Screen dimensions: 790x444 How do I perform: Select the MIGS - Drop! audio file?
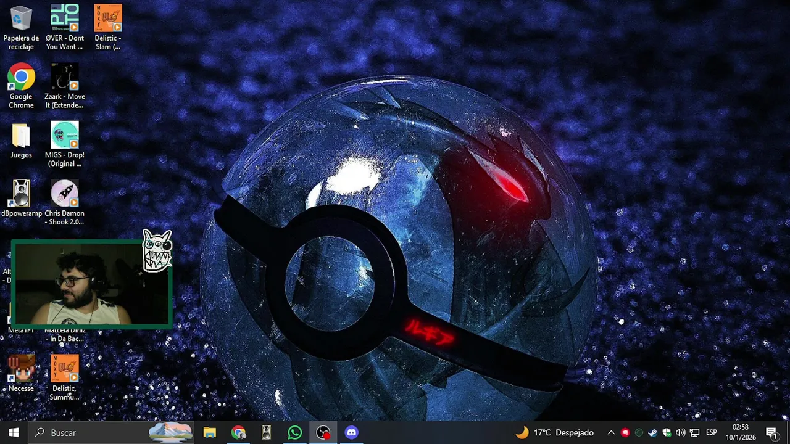[x=64, y=144]
